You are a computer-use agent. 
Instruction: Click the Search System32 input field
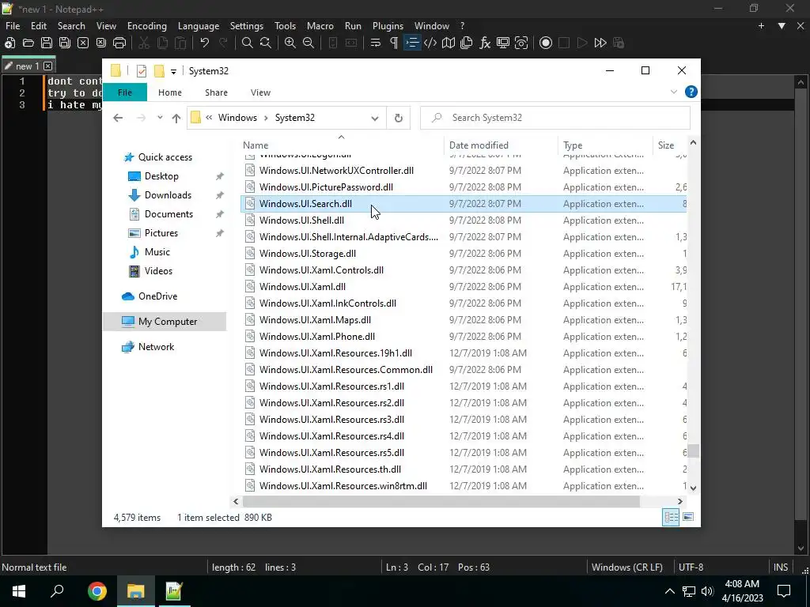click(555, 118)
